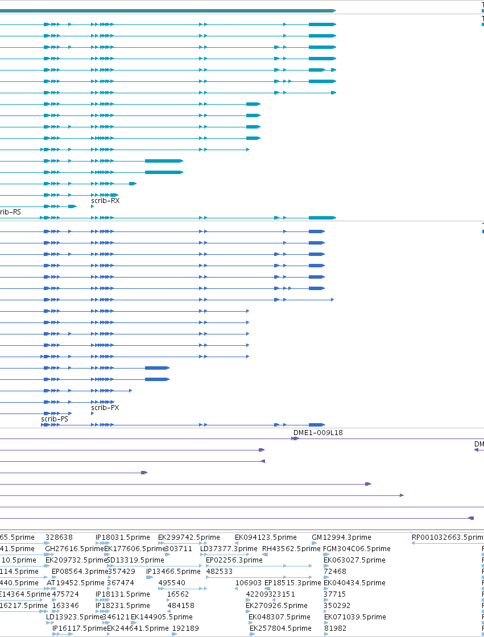Select EST IP18131.5prime
This screenshot has height=637, width=484.
coord(123,594)
